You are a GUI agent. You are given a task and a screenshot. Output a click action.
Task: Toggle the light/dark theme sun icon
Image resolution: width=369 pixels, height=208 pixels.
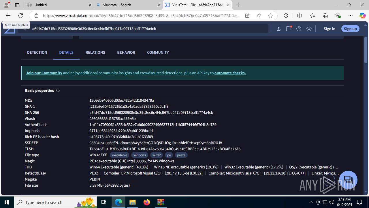coord(309,29)
